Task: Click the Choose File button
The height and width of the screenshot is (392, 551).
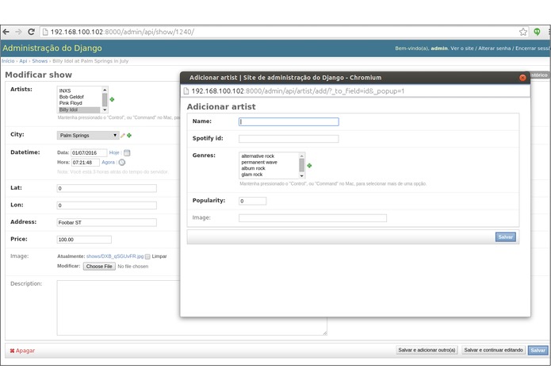Action: [x=99, y=267]
